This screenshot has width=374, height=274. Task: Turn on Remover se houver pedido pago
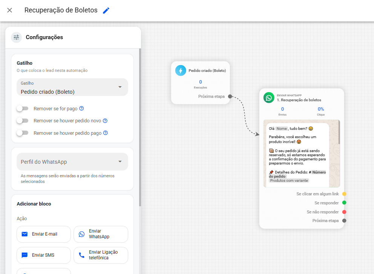coord(23,133)
